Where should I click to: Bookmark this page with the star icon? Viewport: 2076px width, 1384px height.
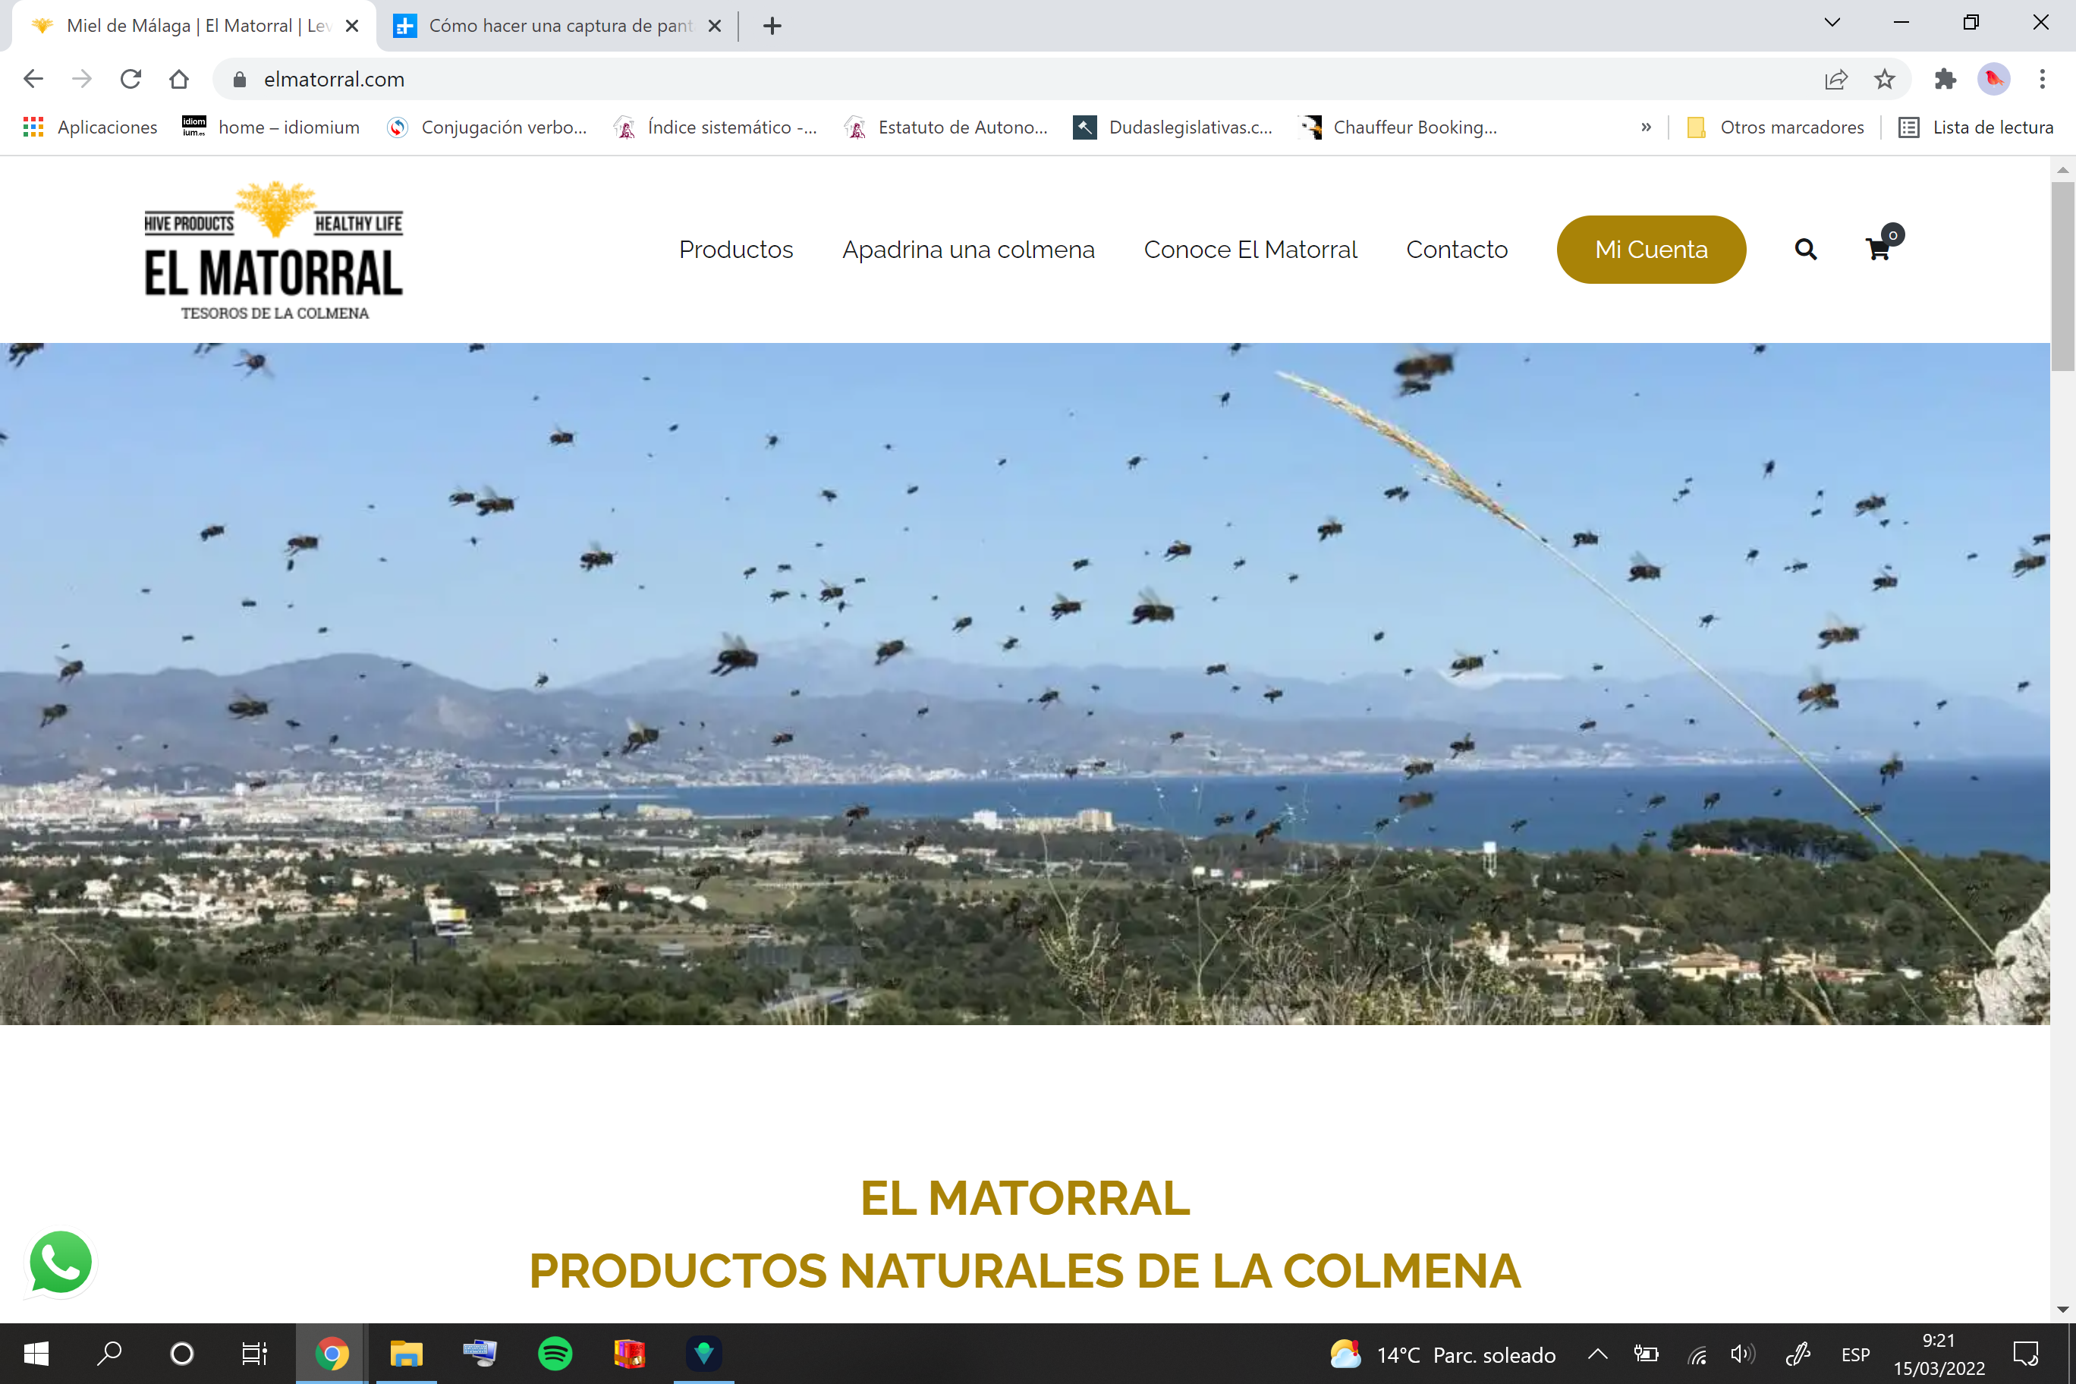1885,80
